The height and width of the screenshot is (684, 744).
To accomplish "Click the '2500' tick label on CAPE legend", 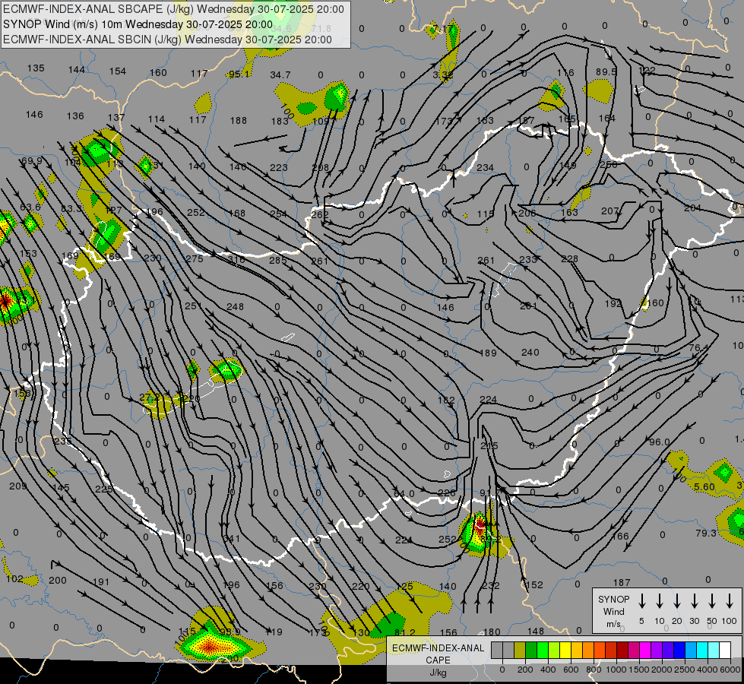I will 684,670.
